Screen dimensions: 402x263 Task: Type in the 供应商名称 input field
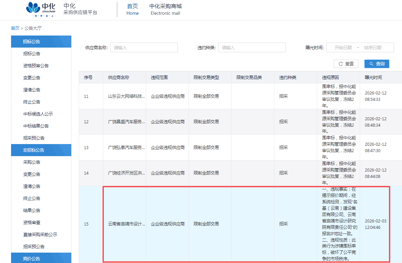tap(144, 48)
